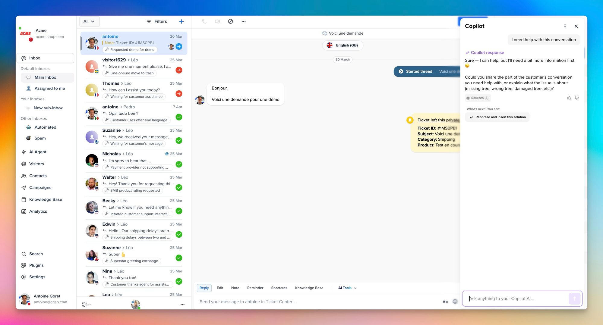Click the Ask anything Copilot input field
603x325 pixels.
pyautogui.click(x=516, y=298)
